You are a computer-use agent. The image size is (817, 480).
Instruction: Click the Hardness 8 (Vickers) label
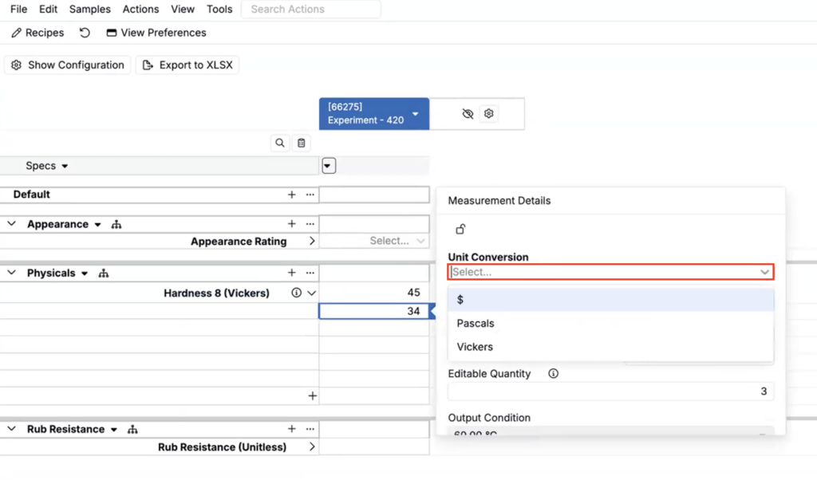tap(217, 293)
